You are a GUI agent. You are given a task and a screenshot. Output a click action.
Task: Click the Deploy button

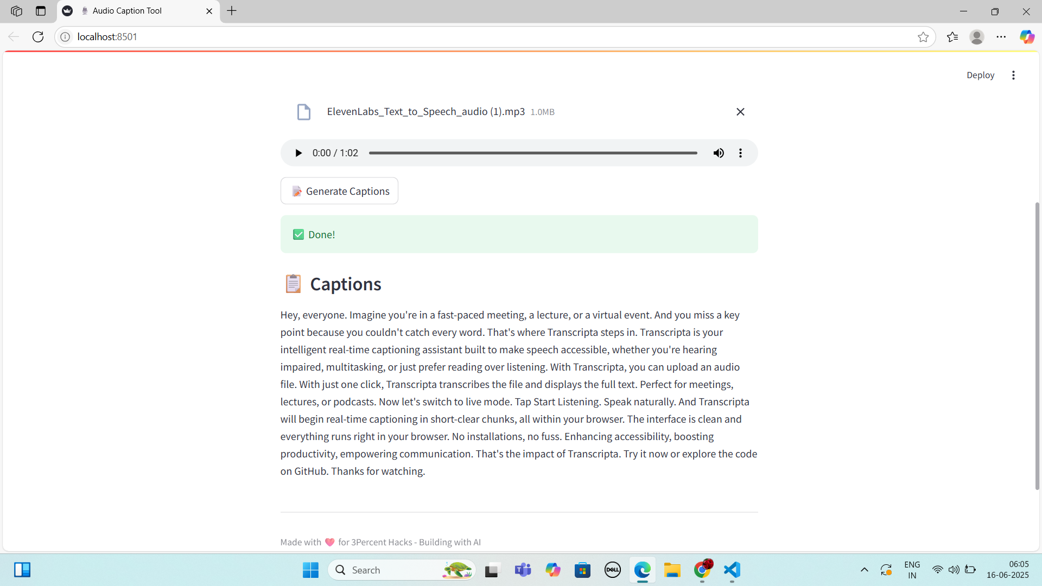980,75
